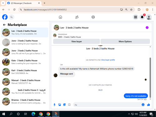Open the tab search dropdown arrow
Viewport: 156px width, 117px height.
[x=3, y=3]
